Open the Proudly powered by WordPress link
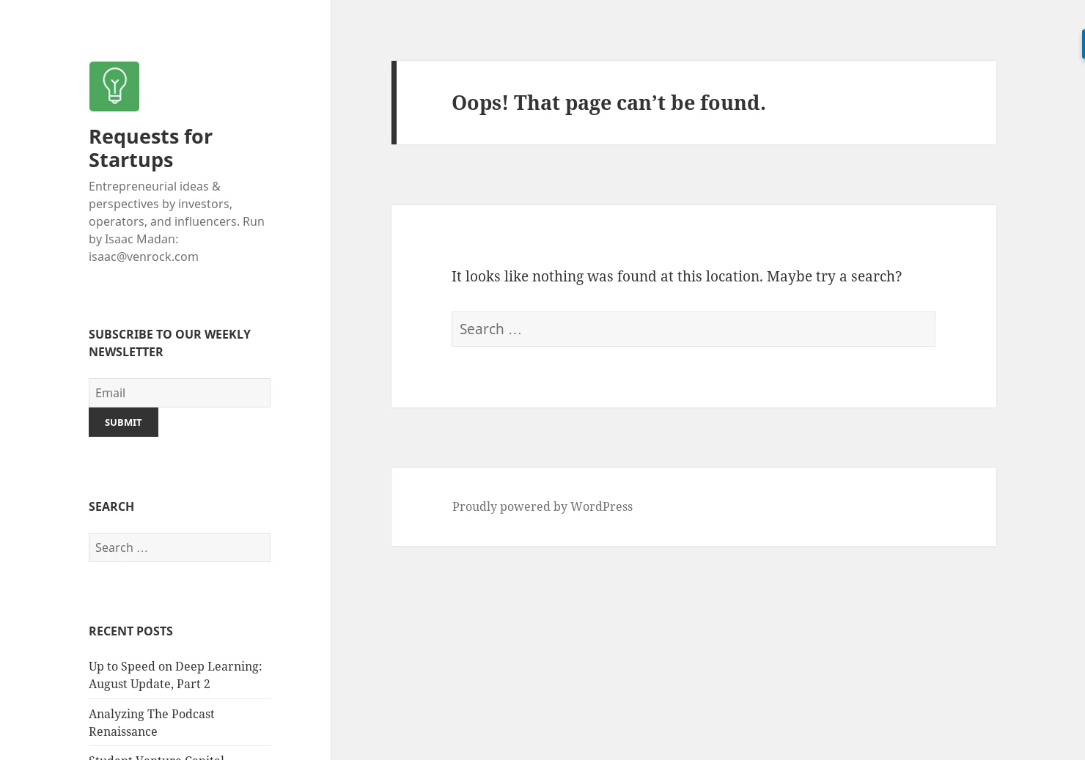Image resolution: width=1085 pixels, height=760 pixels. 542,506
